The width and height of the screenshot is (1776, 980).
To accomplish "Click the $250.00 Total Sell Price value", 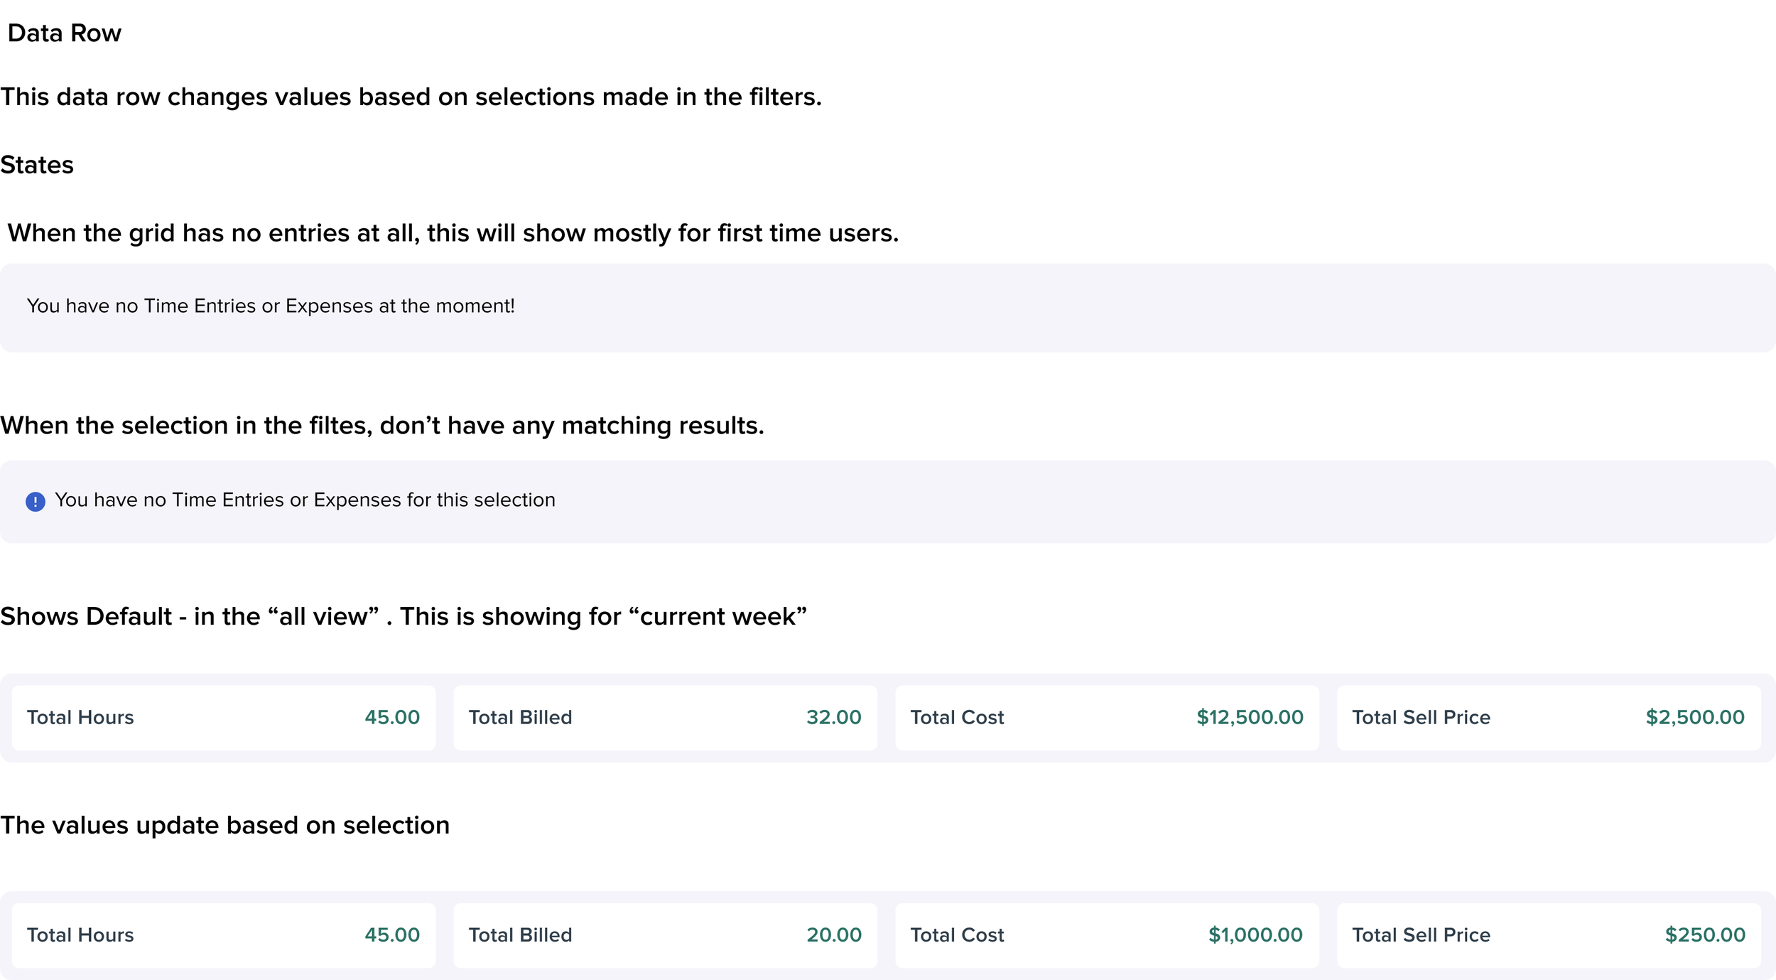I will tap(1705, 935).
